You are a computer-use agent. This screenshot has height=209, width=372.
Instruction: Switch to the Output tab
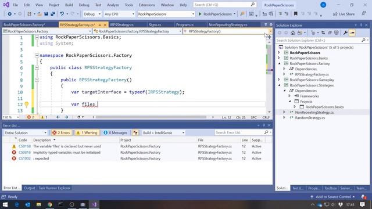point(30,188)
